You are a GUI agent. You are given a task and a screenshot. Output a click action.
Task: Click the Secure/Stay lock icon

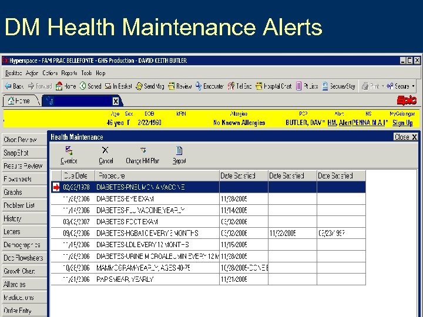(325, 86)
